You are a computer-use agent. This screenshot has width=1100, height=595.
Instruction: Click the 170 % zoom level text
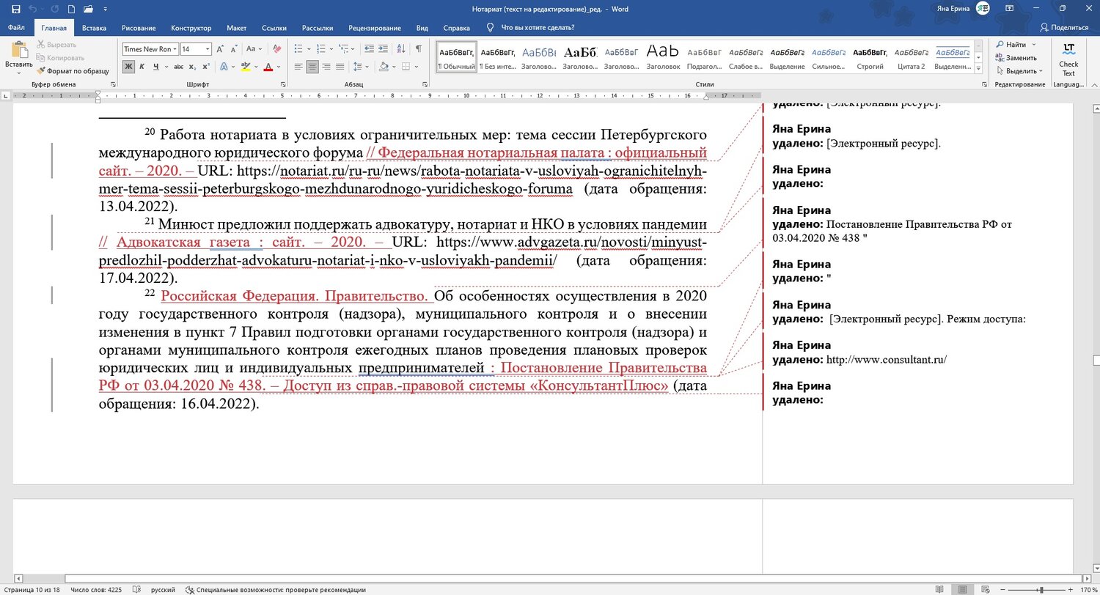coord(1090,590)
